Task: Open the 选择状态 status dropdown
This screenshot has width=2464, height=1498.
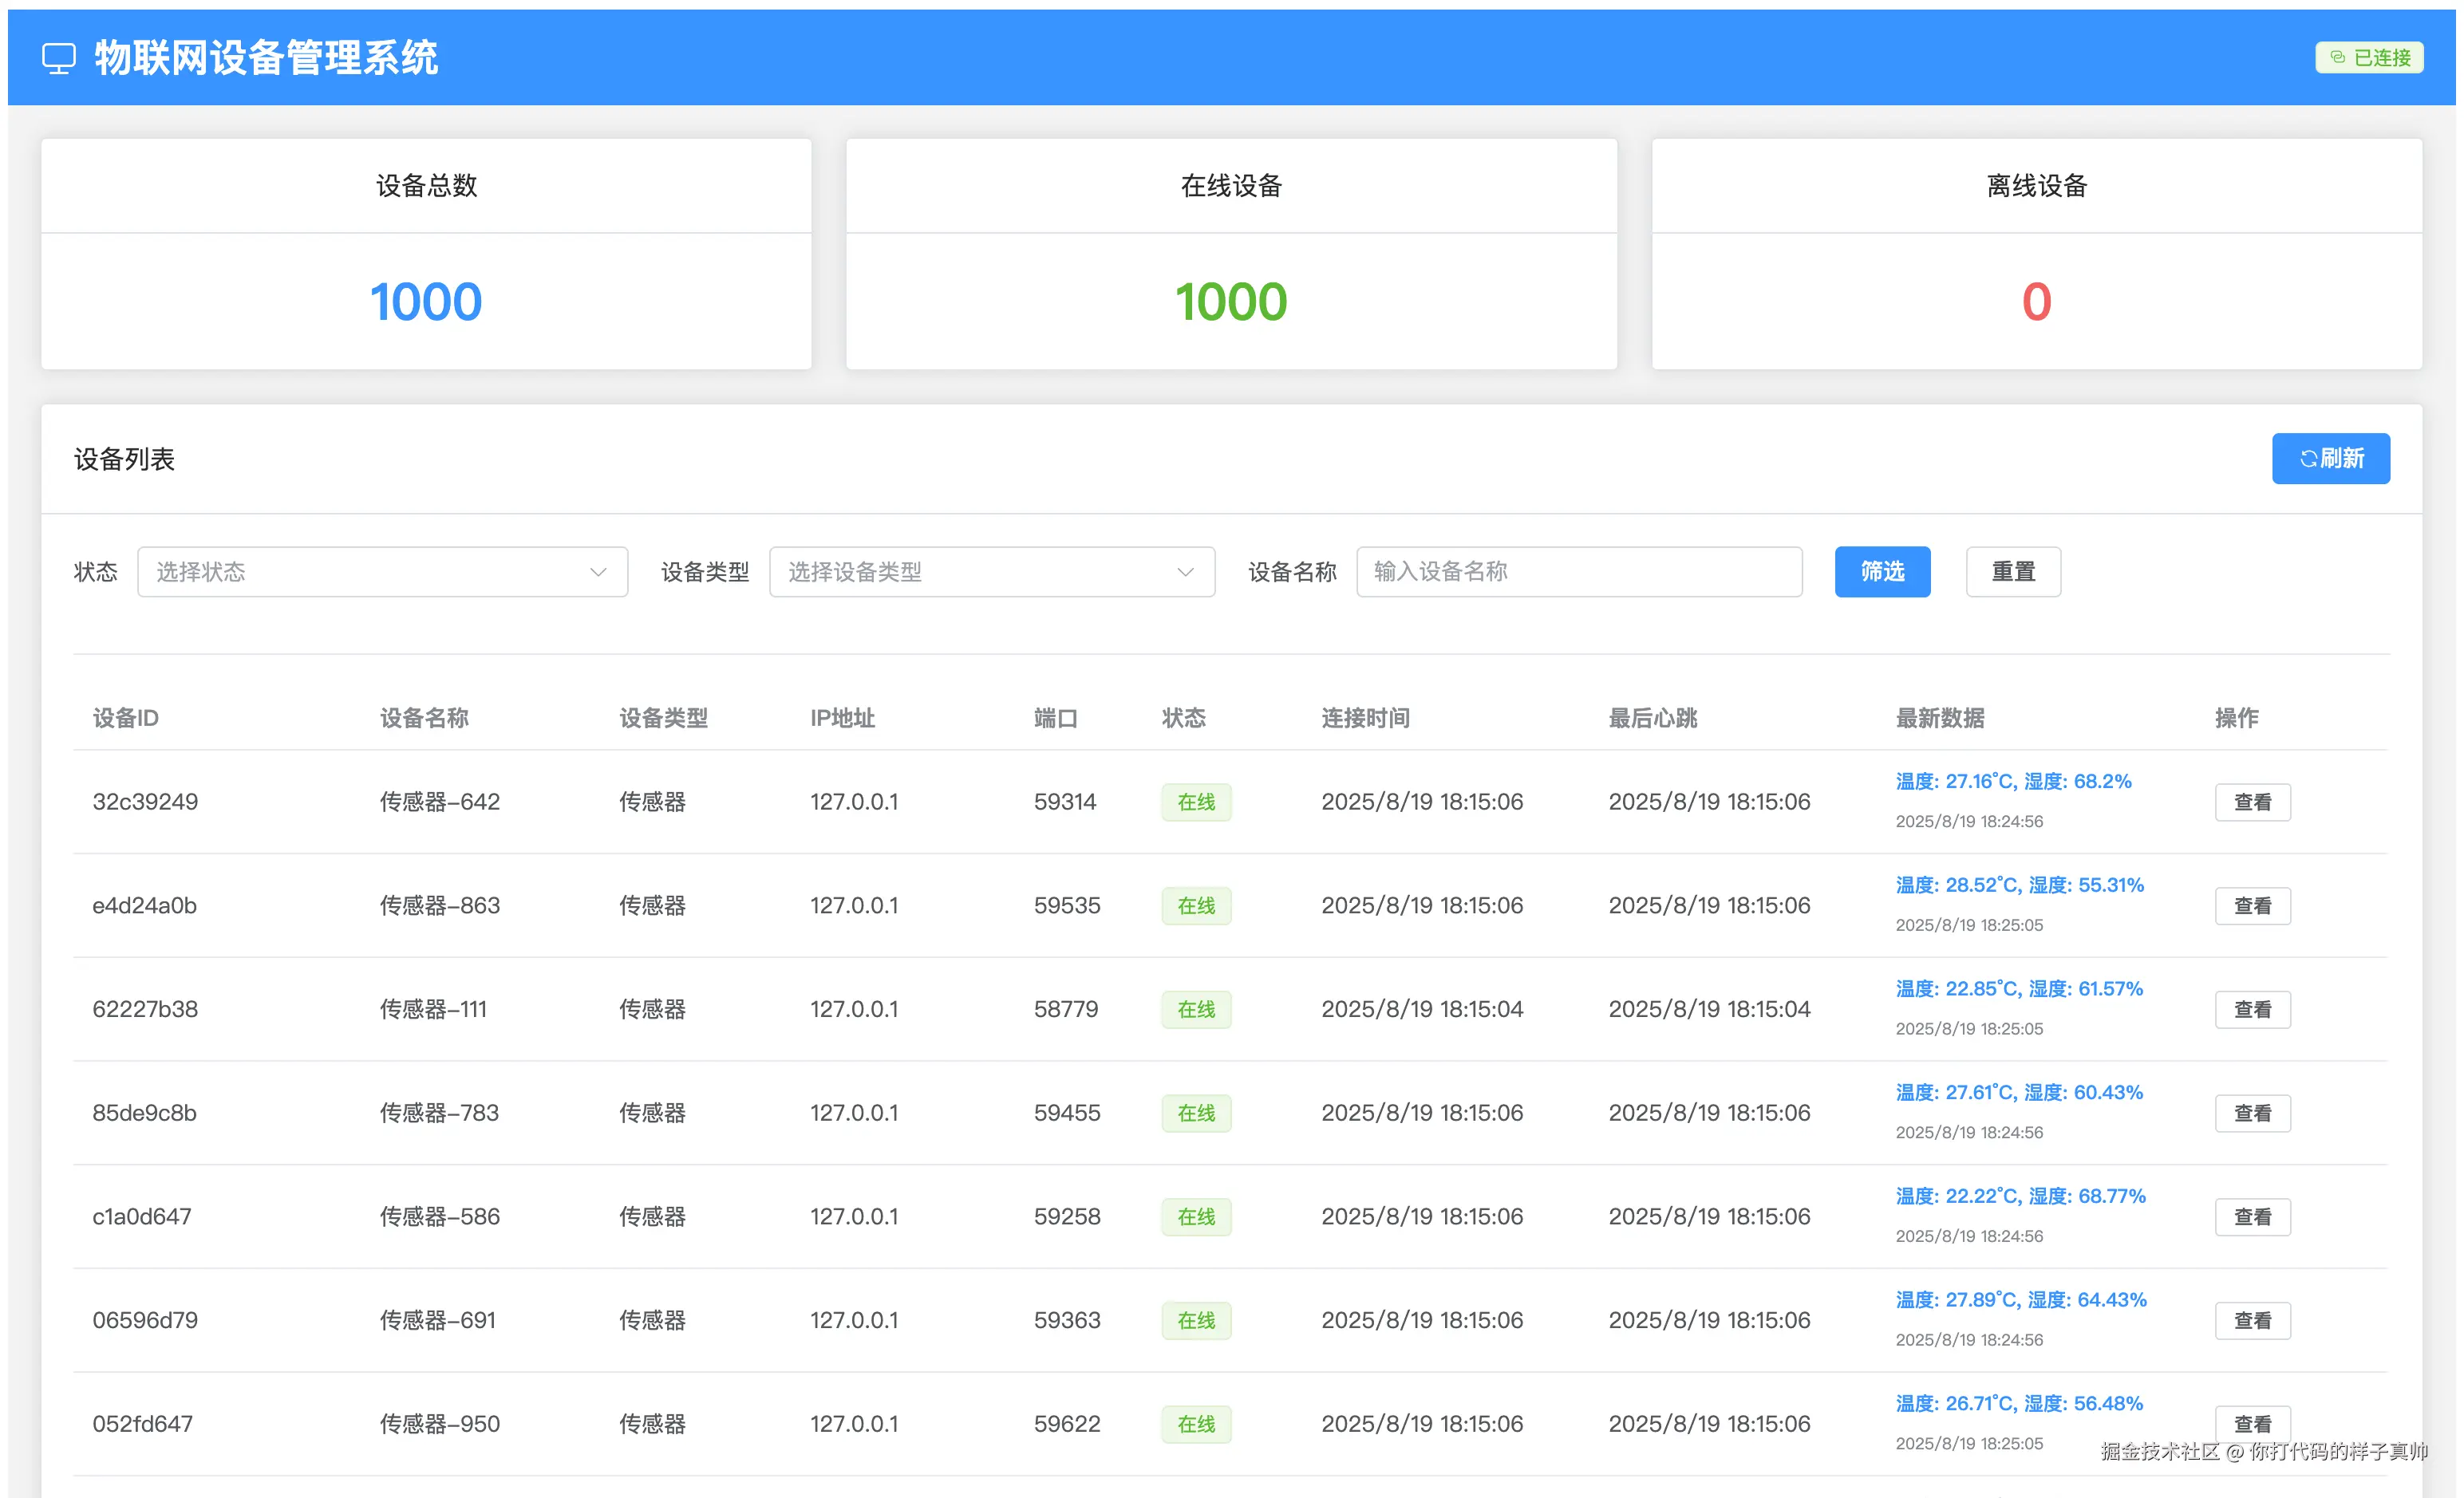Action: pyautogui.click(x=383, y=572)
